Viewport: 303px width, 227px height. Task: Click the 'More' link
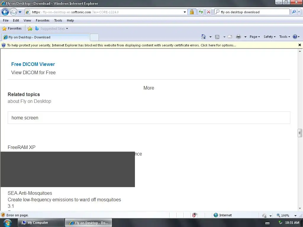[149, 88]
